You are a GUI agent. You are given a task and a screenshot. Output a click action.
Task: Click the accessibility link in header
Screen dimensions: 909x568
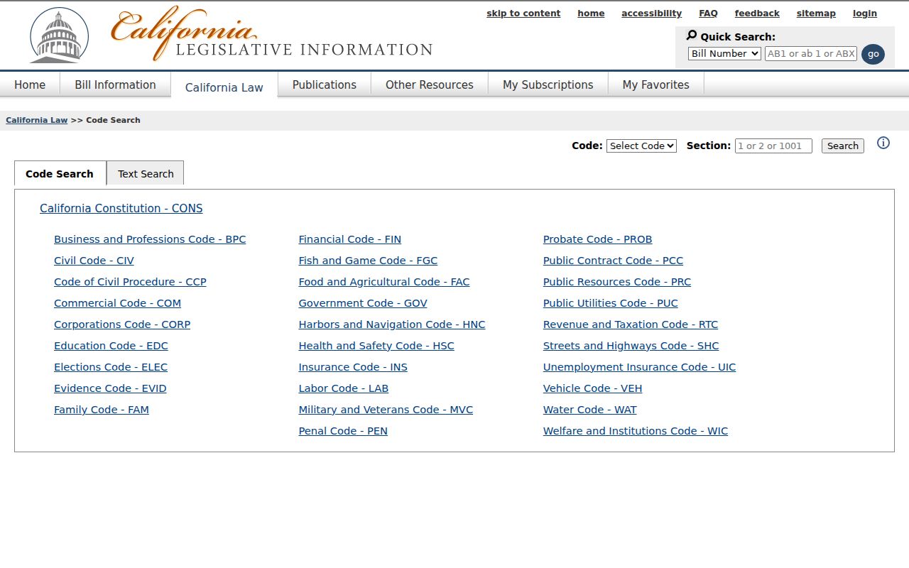point(651,13)
